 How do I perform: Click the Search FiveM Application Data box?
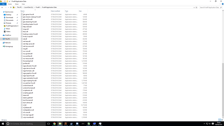(209, 7)
